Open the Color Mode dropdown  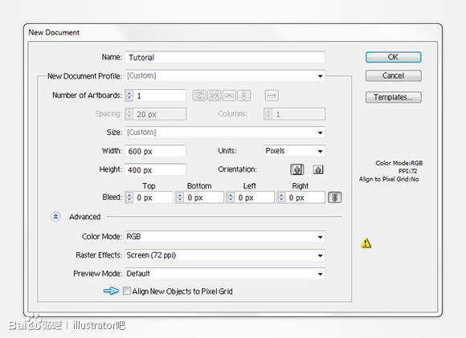225,237
